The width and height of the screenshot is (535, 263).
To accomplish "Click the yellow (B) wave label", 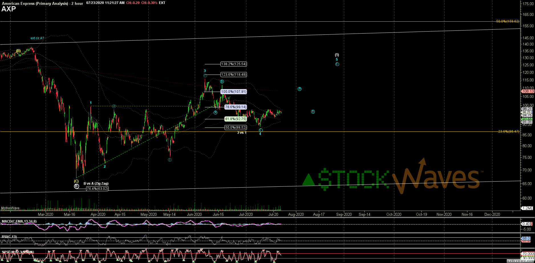I will [x=18, y=51].
